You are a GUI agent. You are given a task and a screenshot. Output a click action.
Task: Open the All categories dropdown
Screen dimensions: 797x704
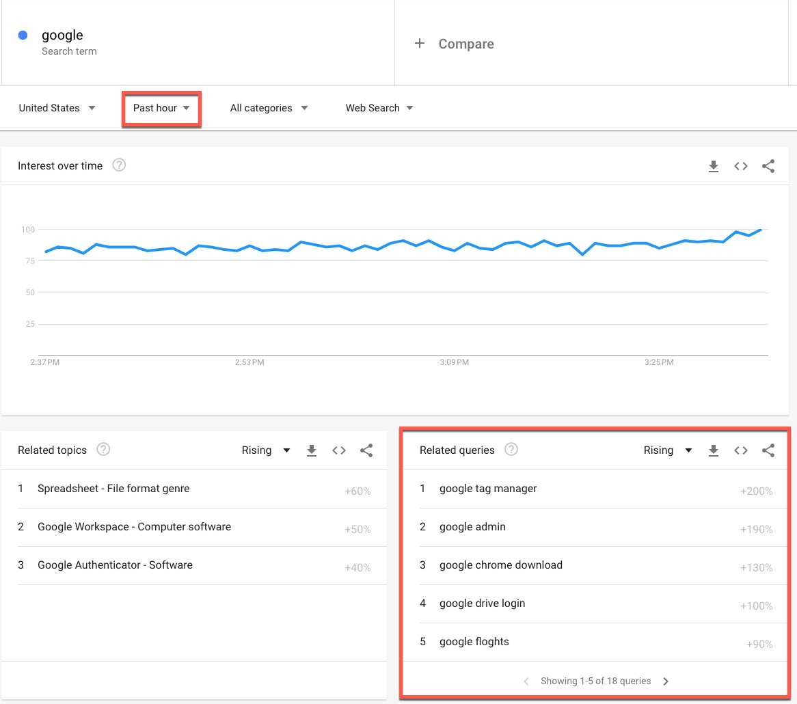tap(269, 108)
